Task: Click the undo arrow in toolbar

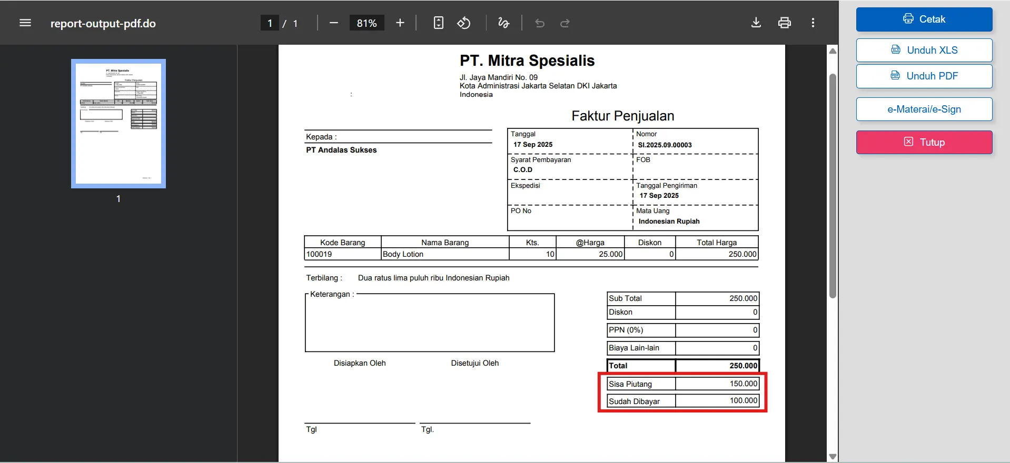Action: tap(540, 23)
